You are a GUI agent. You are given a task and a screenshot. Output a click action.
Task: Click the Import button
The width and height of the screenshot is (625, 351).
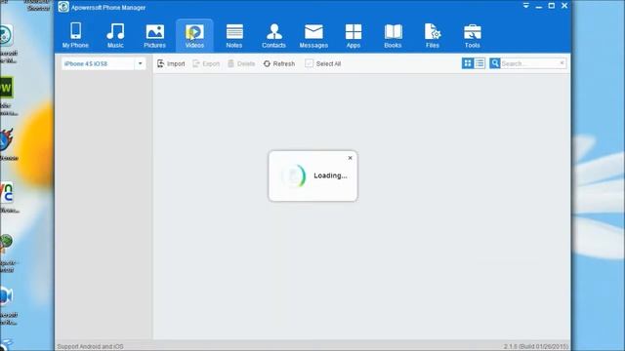171,63
